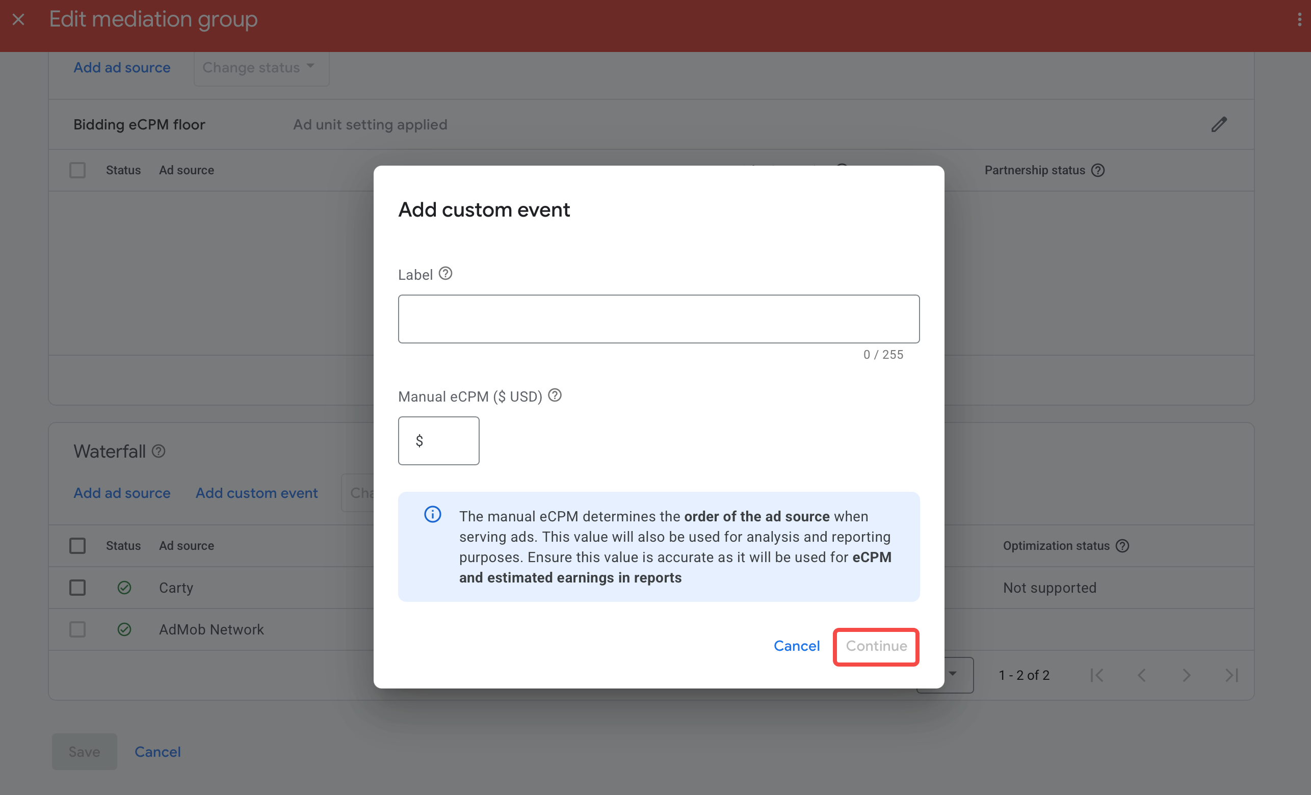This screenshot has height=795, width=1311.
Task: Select the Carty ad source checkbox
Action: coord(77,587)
